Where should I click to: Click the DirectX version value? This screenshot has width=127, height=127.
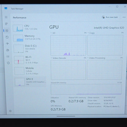point(108,103)
